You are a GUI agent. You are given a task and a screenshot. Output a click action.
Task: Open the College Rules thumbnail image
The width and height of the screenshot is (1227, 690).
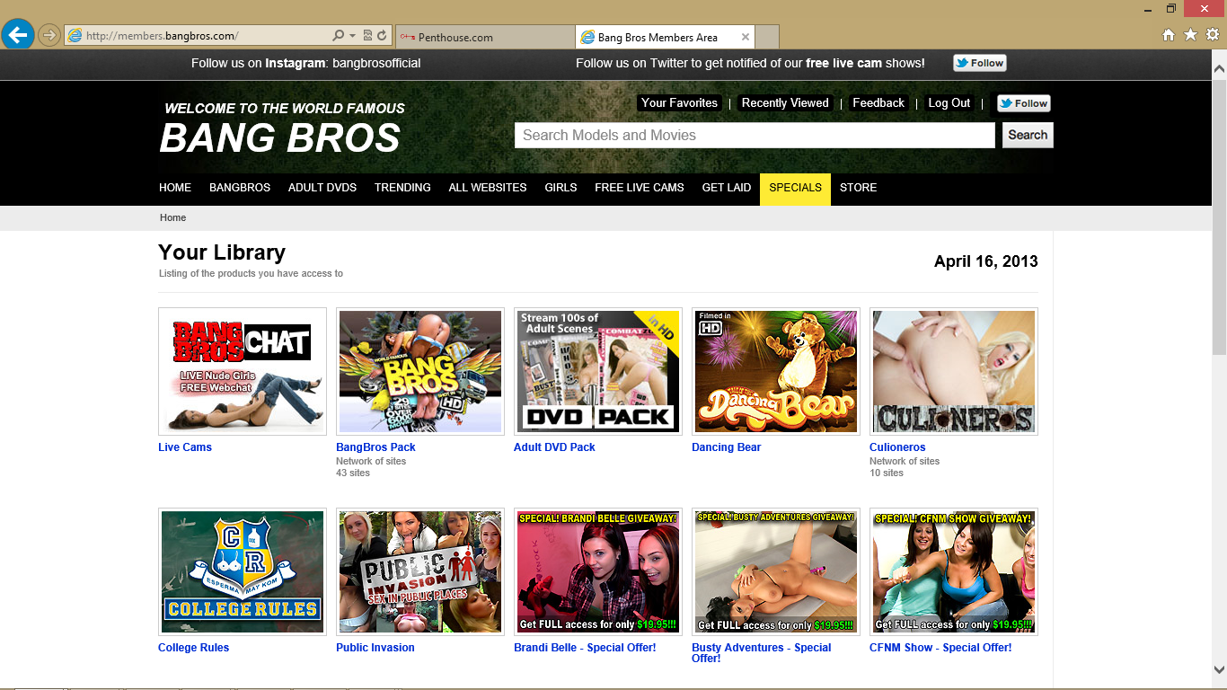click(243, 572)
